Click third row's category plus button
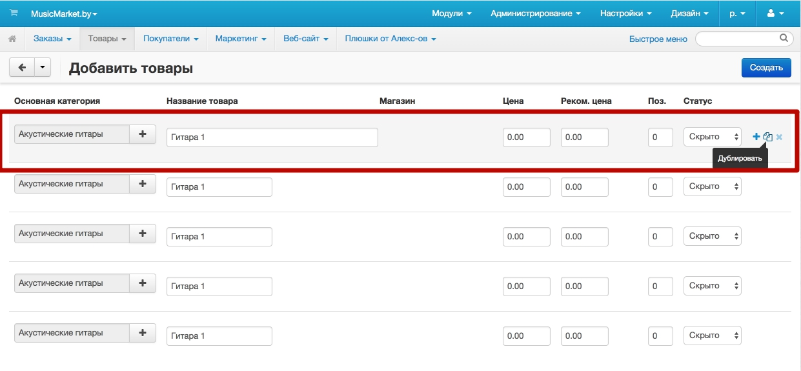 click(143, 234)
